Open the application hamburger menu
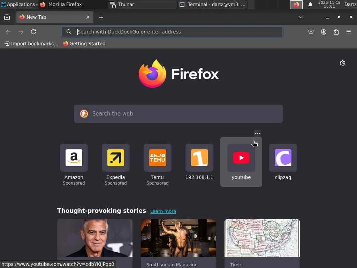Image resolution: width=357 pixels, height=268 pixels. pos(349,32)
